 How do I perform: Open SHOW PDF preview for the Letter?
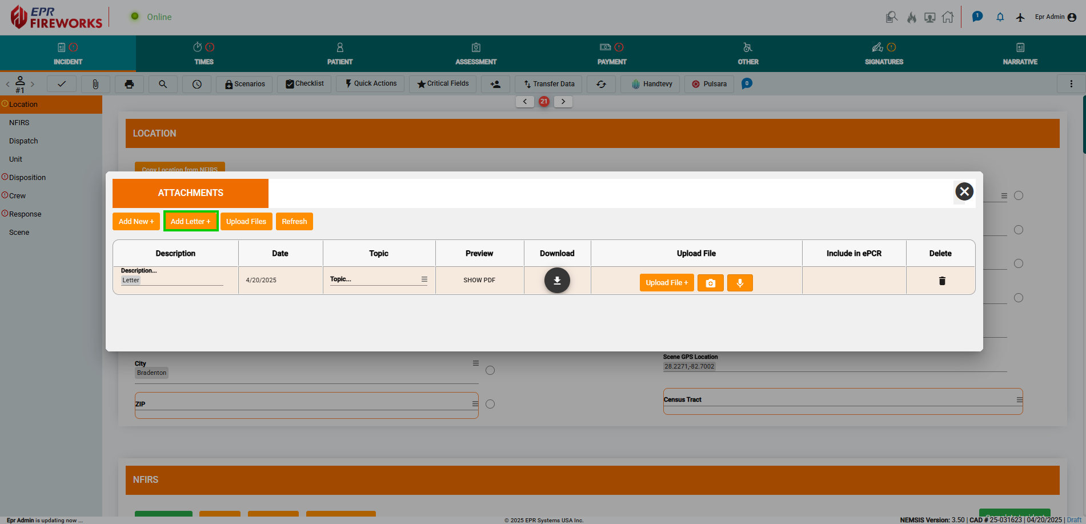point(479,280)
